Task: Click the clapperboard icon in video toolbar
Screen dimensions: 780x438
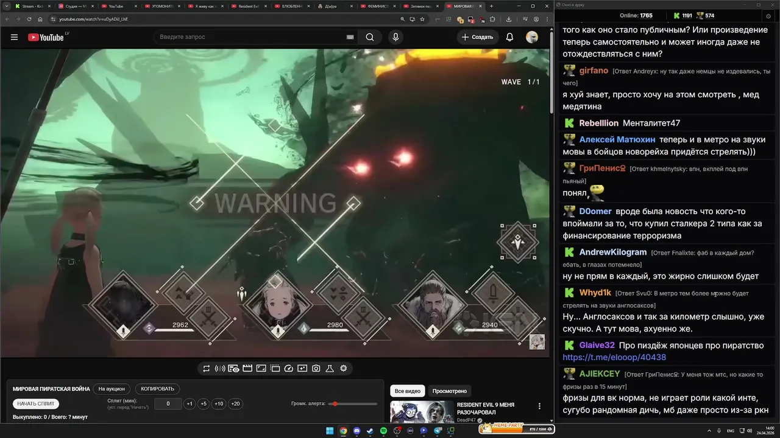Action: pos(247,369)
